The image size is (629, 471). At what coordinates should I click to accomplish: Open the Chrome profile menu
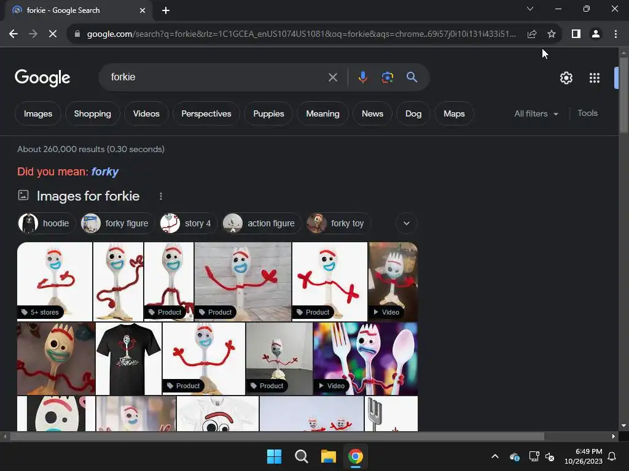click(x=596, y=34)
